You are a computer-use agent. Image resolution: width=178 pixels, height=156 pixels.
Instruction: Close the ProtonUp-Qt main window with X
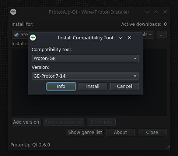(x=165, y=12)
